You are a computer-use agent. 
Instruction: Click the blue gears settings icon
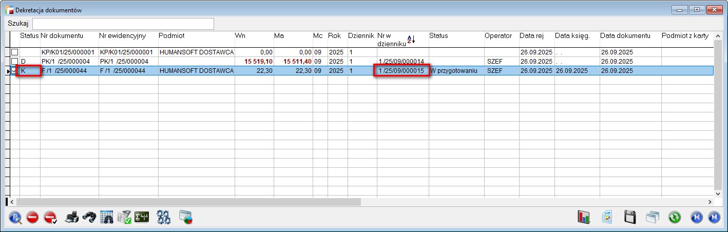(x=163, y=217)
